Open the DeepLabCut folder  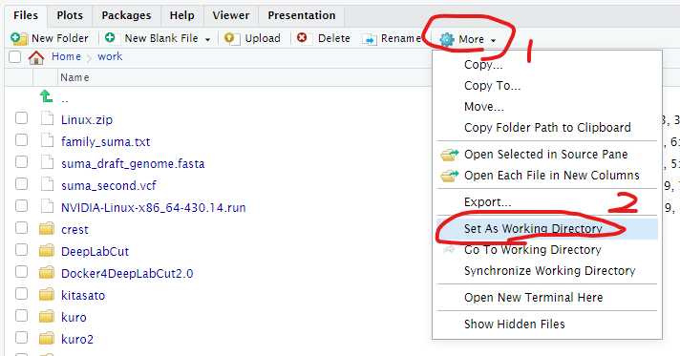pos(95,252)
